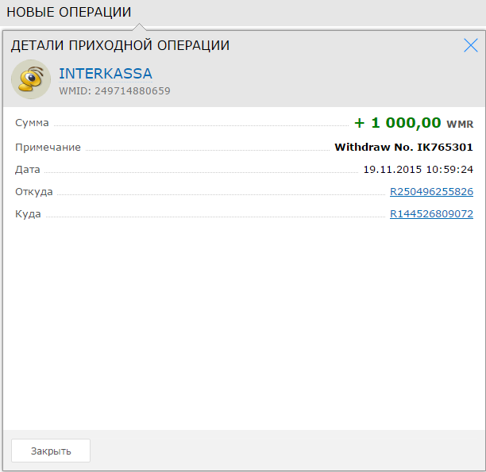This screenshot has height=472, width=486.
Task: Click the WMID 249714880659 text
Action: click(114, 91)
